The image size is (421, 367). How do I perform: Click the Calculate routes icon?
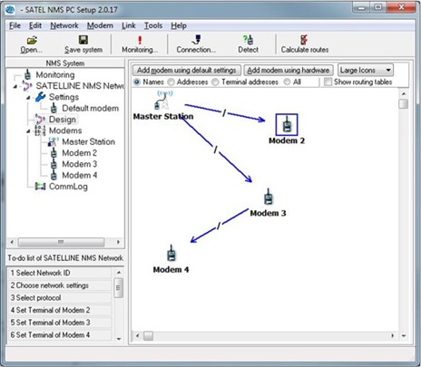pos(304,40)
